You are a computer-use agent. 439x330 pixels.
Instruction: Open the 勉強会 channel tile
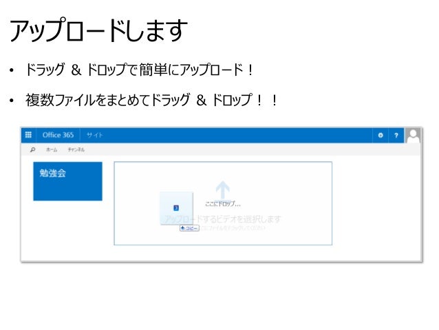point(67,181)
